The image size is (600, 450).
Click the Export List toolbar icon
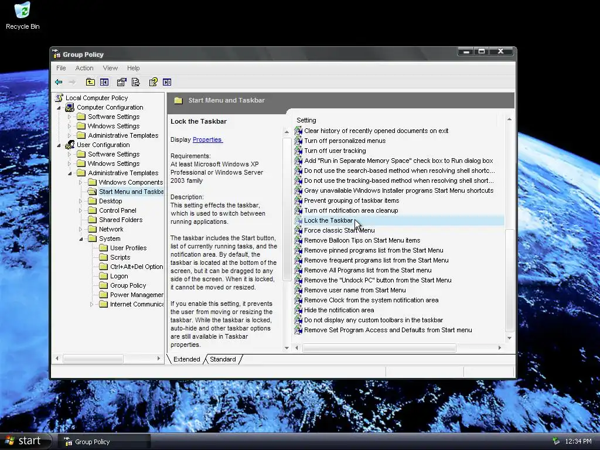tap(135, 82)
